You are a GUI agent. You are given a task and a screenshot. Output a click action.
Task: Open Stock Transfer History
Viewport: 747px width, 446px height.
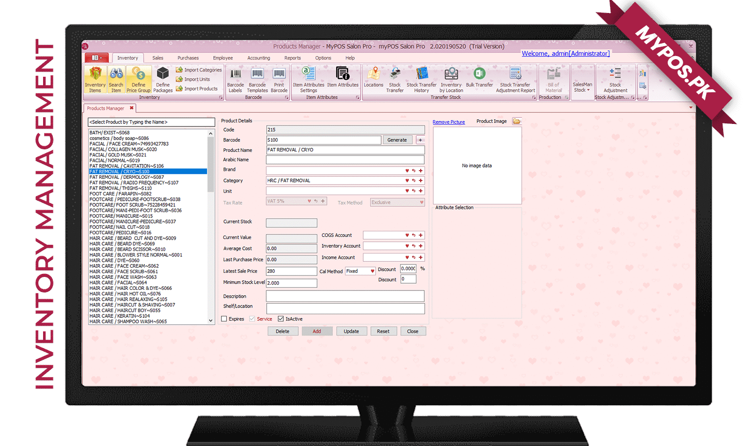tap(421, 79)
